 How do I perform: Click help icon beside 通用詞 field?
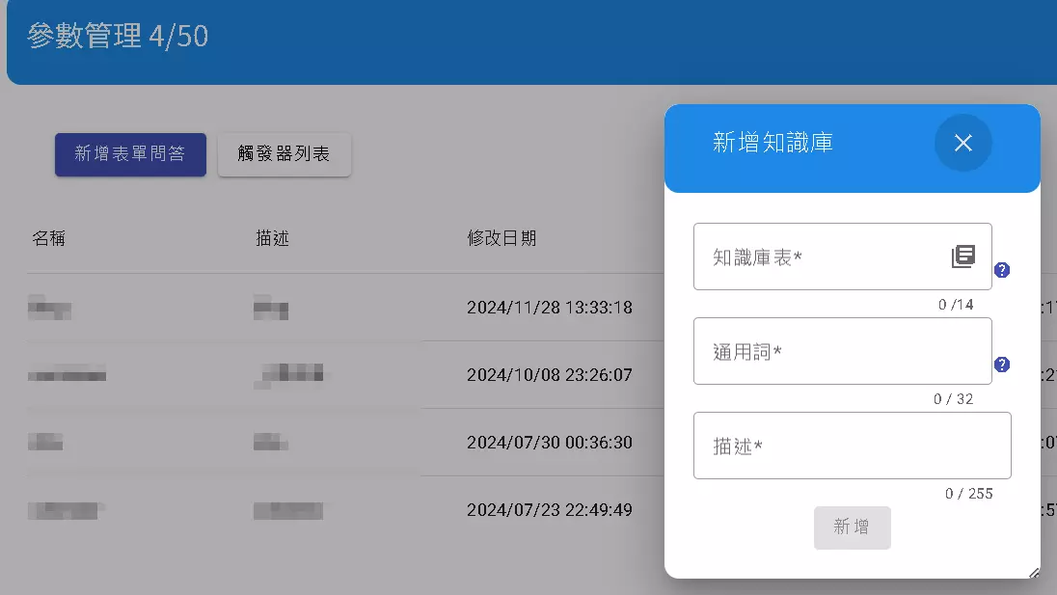(1001, 365)
